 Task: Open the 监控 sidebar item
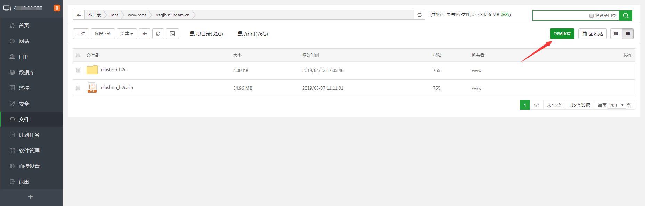(x=31, y=88)
